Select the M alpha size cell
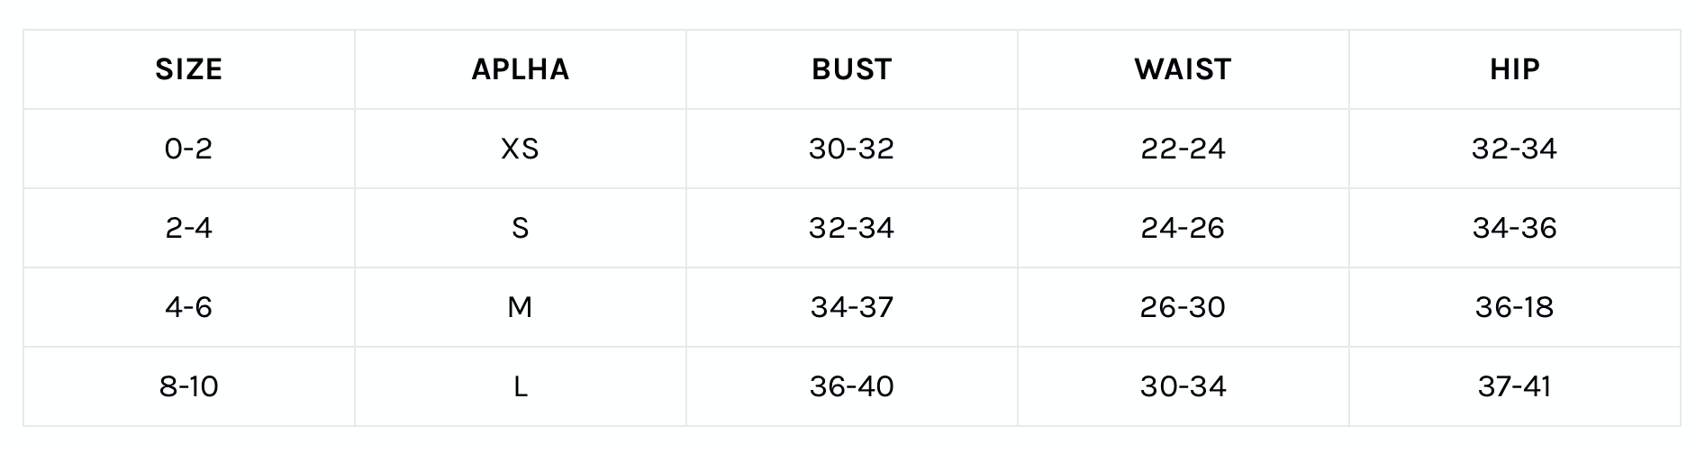The image size is (1705, 453). tap(520, 307)
